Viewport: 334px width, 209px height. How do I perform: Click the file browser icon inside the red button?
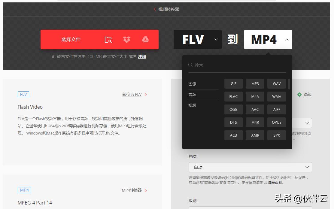[x=108, y=39]
